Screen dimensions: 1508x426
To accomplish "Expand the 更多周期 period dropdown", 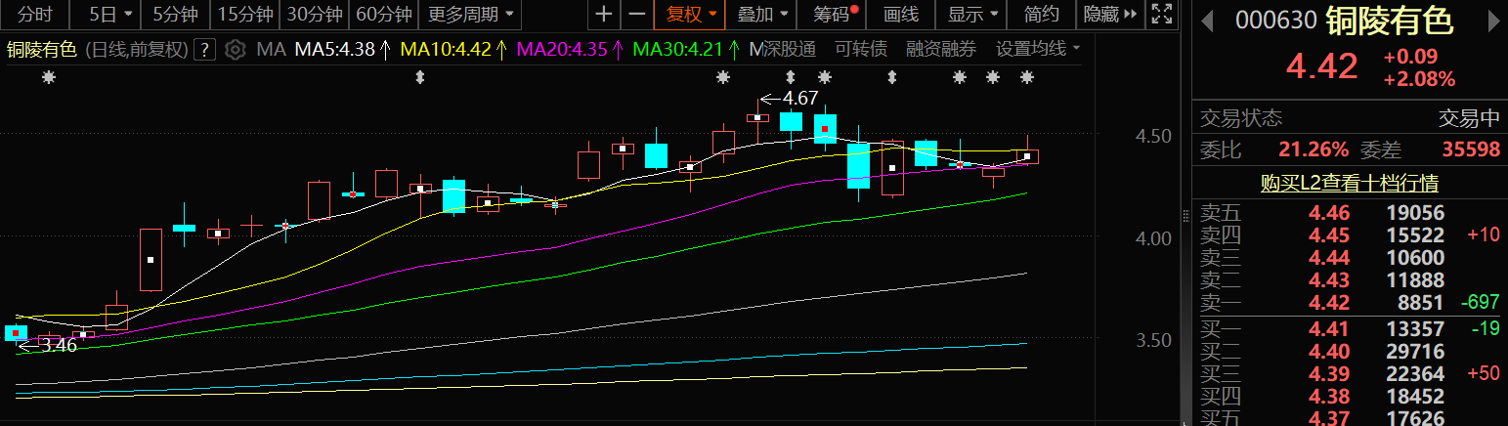I will (473, 14).
